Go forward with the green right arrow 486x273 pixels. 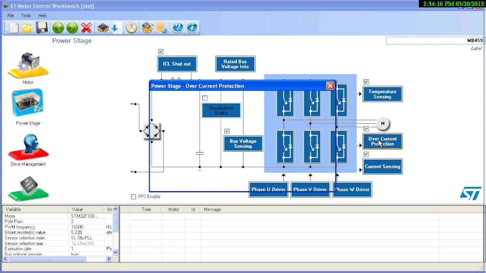pyautogui.click(x=72, y=28)
